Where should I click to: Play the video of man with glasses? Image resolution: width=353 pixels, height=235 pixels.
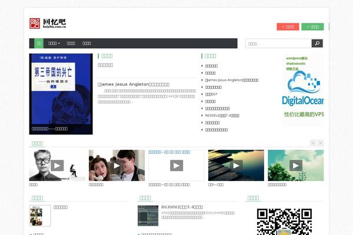coord(57,166)
